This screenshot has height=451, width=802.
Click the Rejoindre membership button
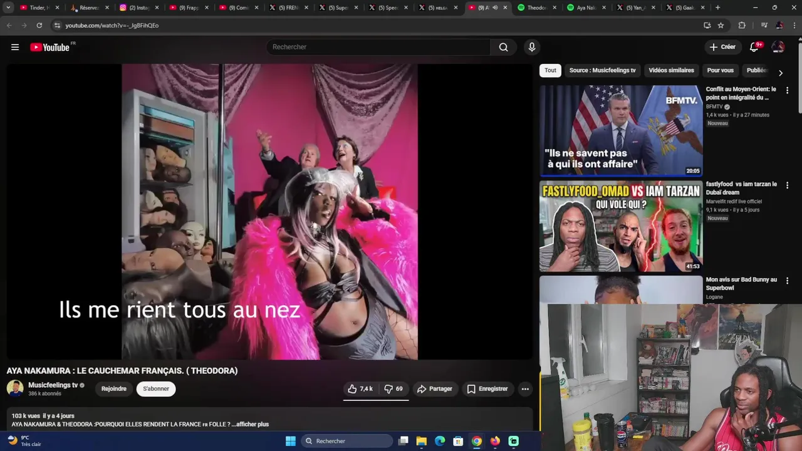[114, 389]
